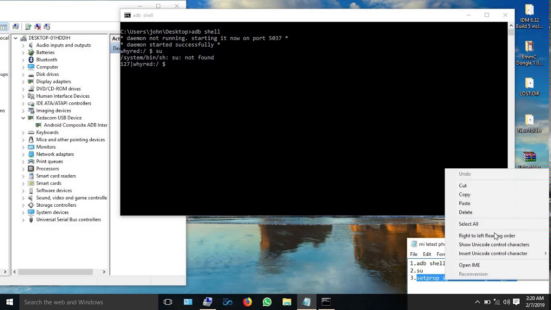Click Update driver software toolbar icon
The width and height of the screenshot is (551, 310).
(28, 27)
